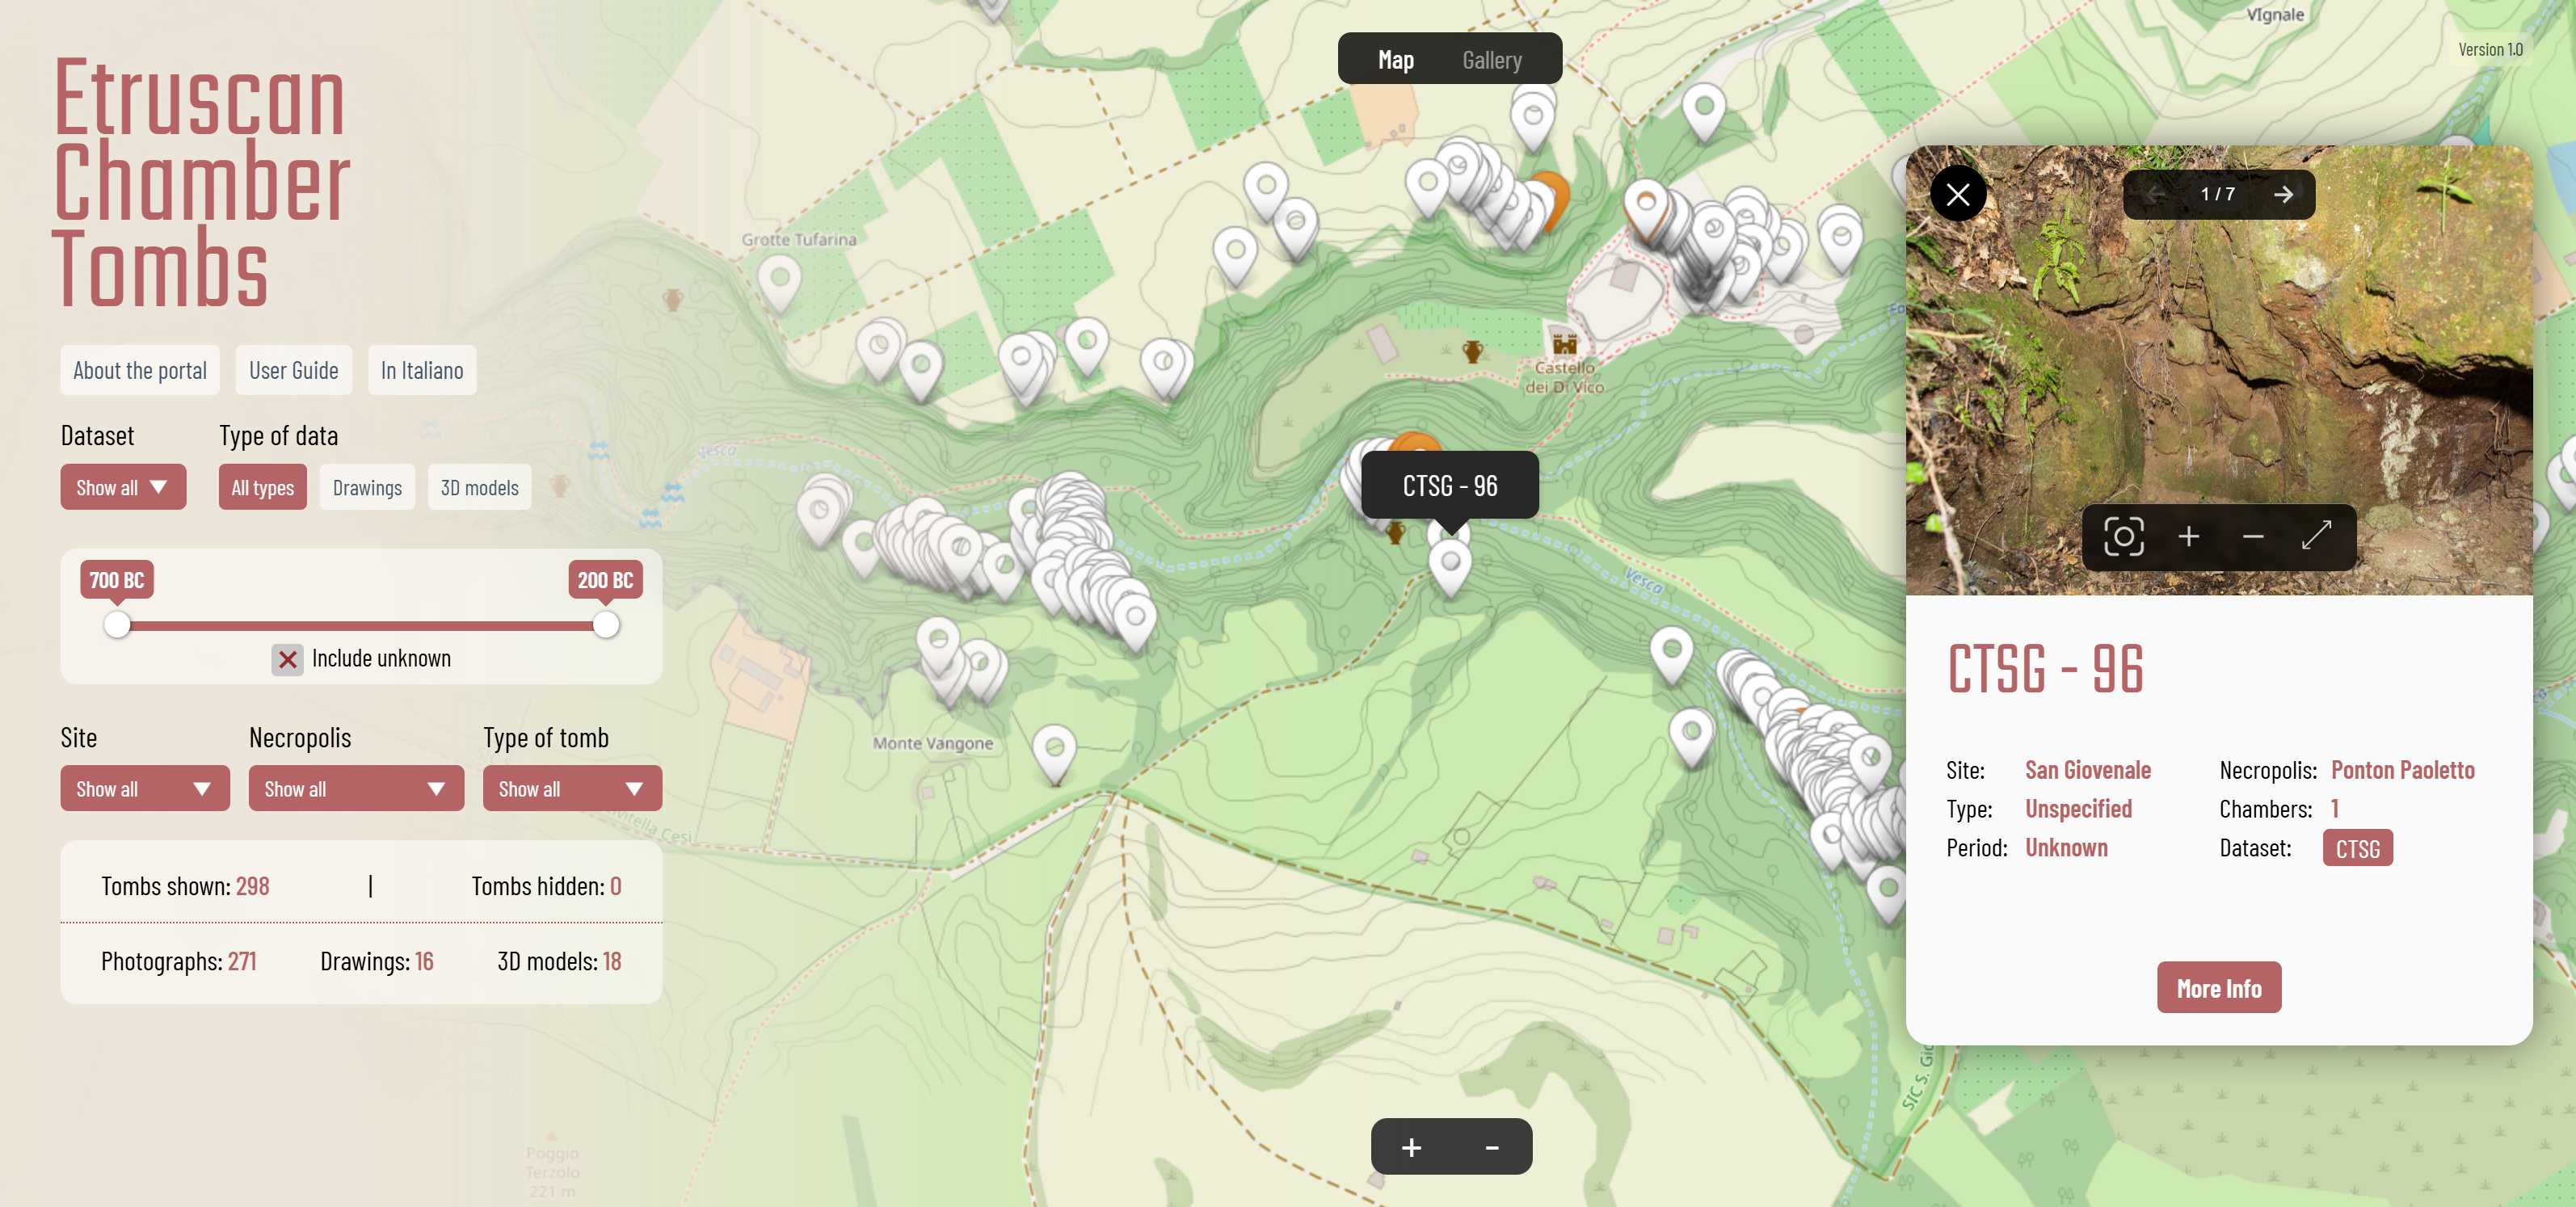Open the More Info button

2218,987
